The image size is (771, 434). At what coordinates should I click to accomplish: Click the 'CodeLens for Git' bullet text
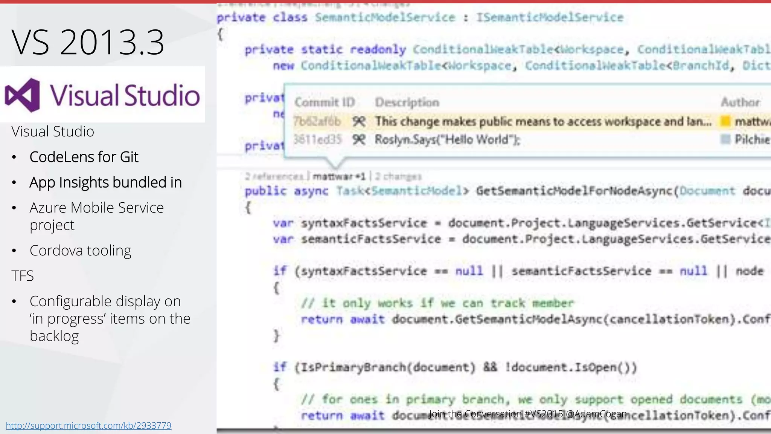84,157
